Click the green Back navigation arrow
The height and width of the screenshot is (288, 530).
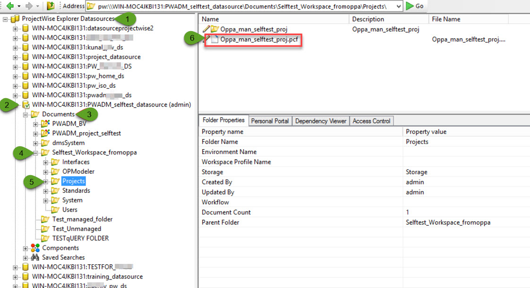tap(9, 6)
